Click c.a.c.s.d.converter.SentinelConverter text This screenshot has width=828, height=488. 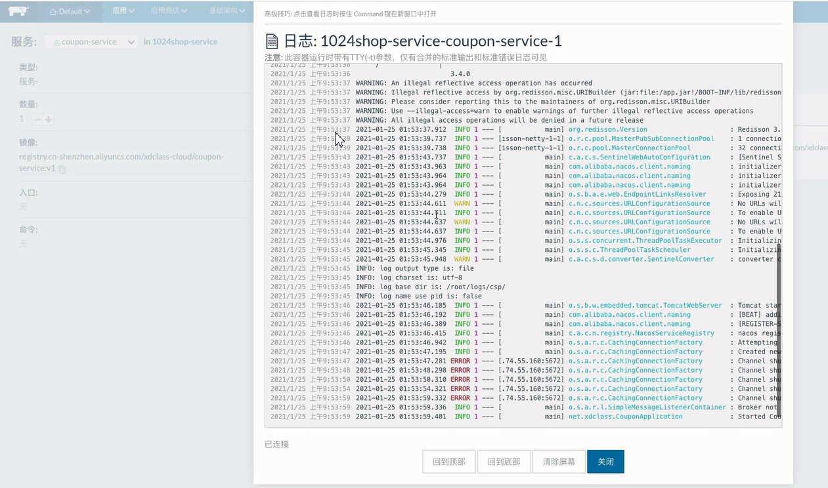point(641,259)
